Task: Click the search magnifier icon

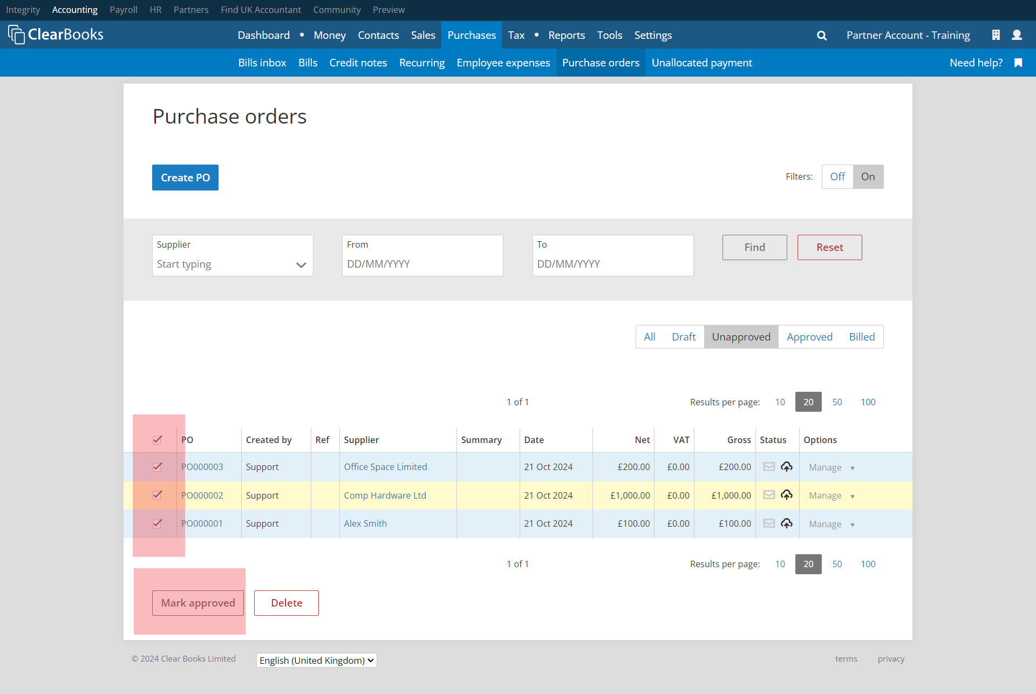Action: (822, 36)
